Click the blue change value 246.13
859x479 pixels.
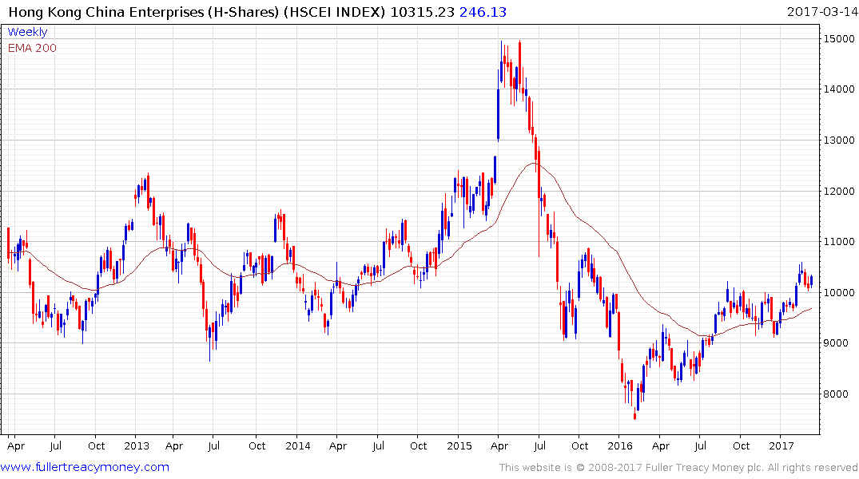483,12
